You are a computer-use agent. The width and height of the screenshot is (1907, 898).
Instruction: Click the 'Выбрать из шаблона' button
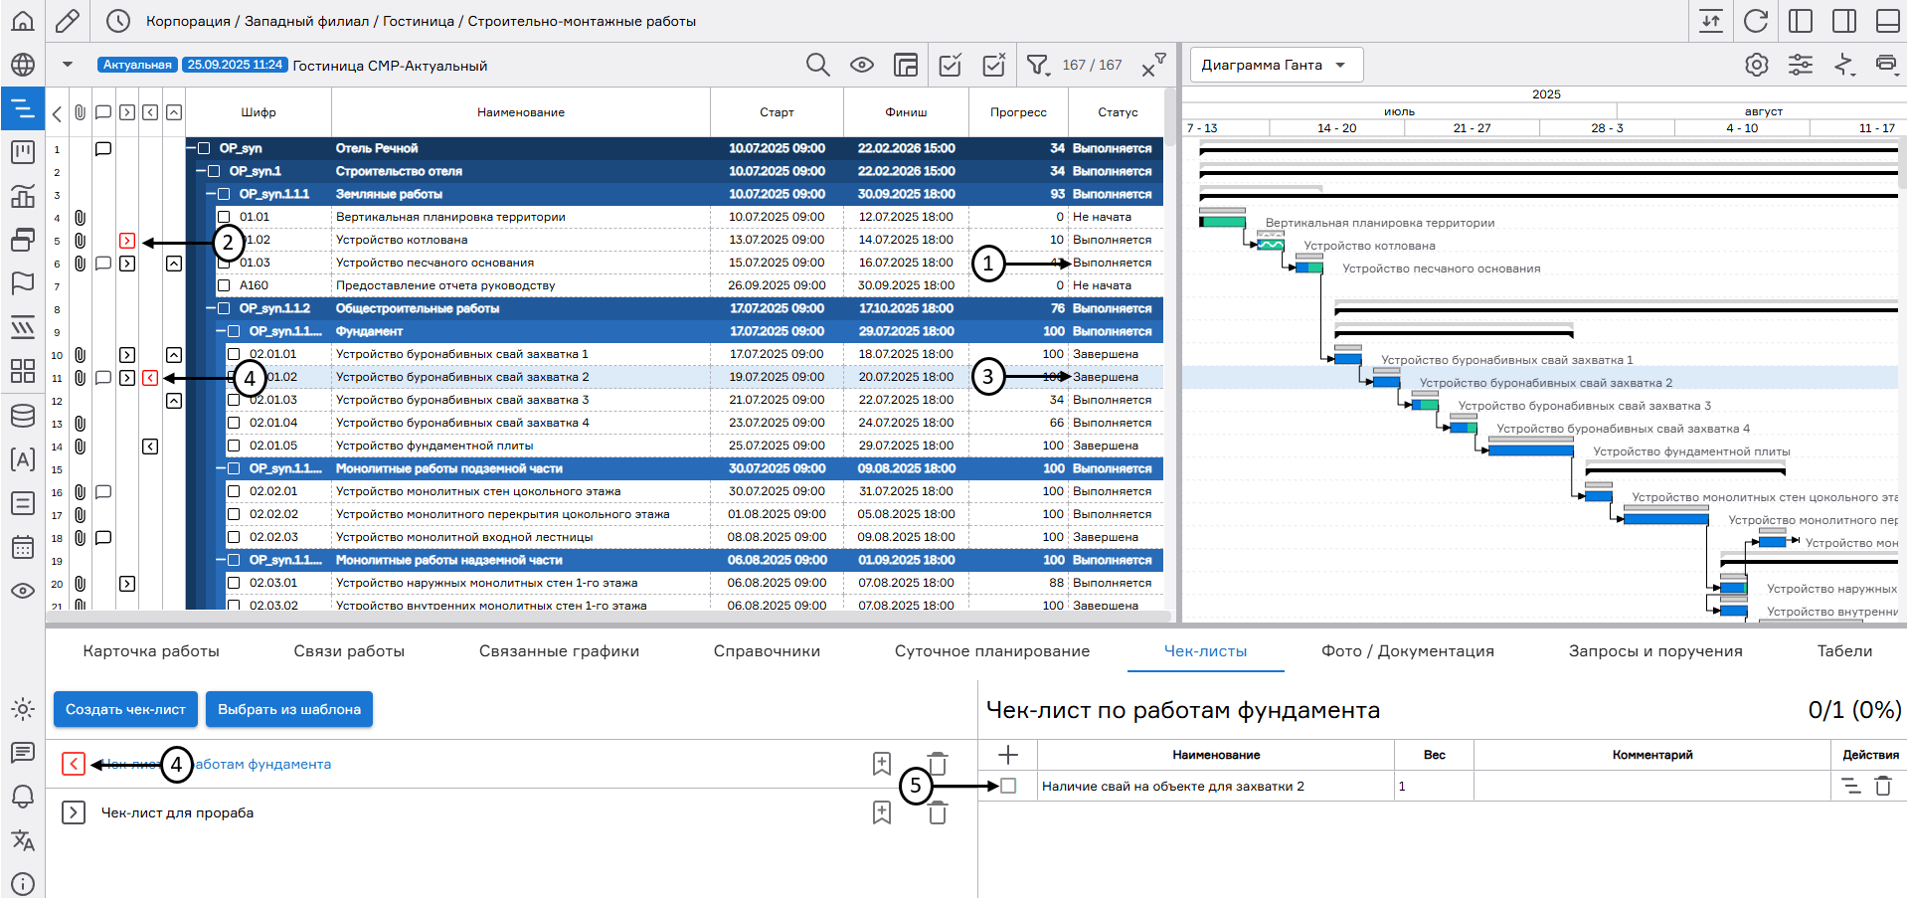click(288, 710)
